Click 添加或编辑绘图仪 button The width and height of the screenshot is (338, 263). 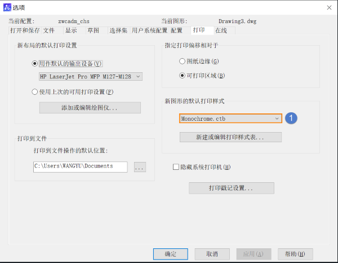(x=90, y=108)
